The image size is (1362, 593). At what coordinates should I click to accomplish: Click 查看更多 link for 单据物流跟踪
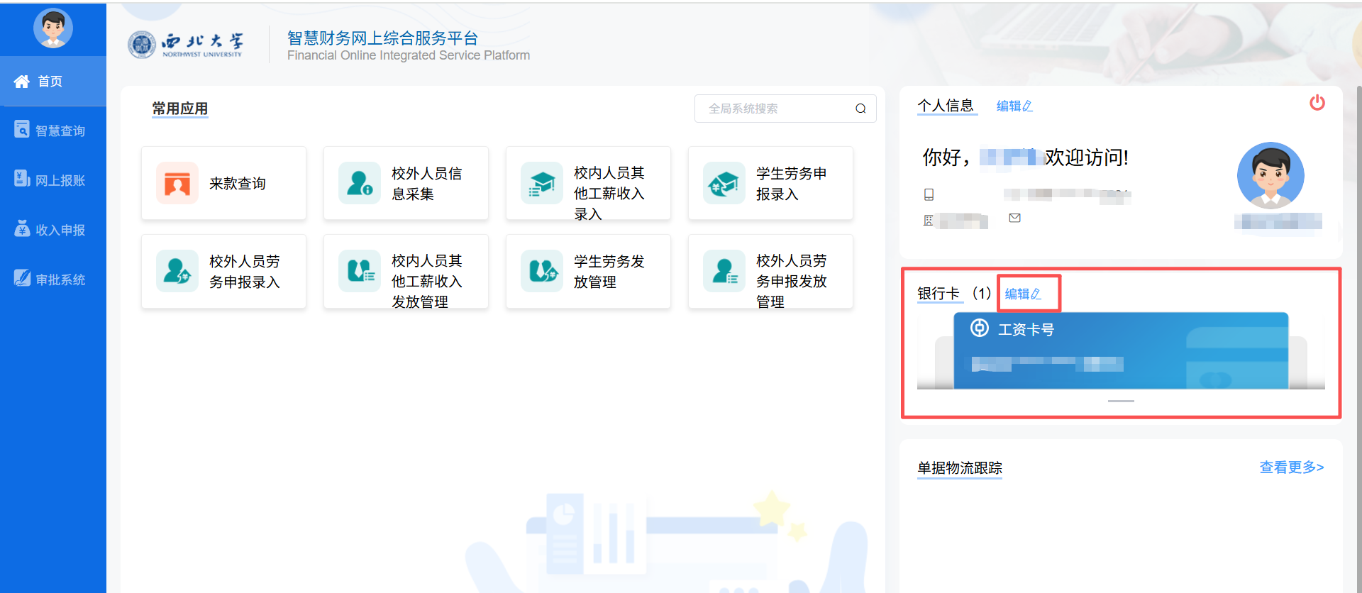coord(1291,467)
